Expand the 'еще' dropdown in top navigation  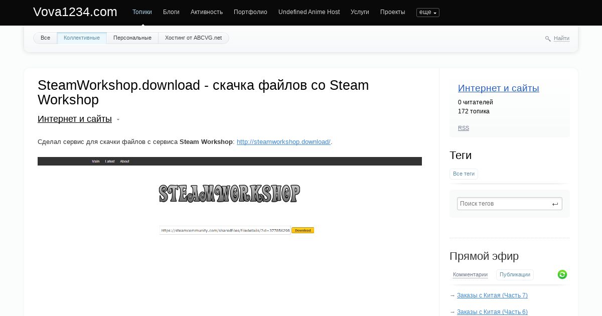tap(428, 13)
